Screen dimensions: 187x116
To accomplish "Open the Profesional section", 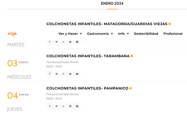I will click(x=173, y=34).
